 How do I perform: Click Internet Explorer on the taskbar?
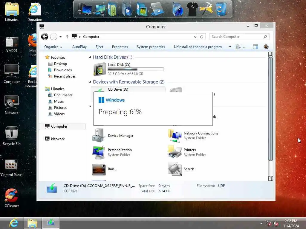pos(14,223)
